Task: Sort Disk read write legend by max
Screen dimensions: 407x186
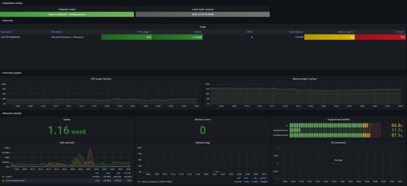Action: tap(108, 173)
